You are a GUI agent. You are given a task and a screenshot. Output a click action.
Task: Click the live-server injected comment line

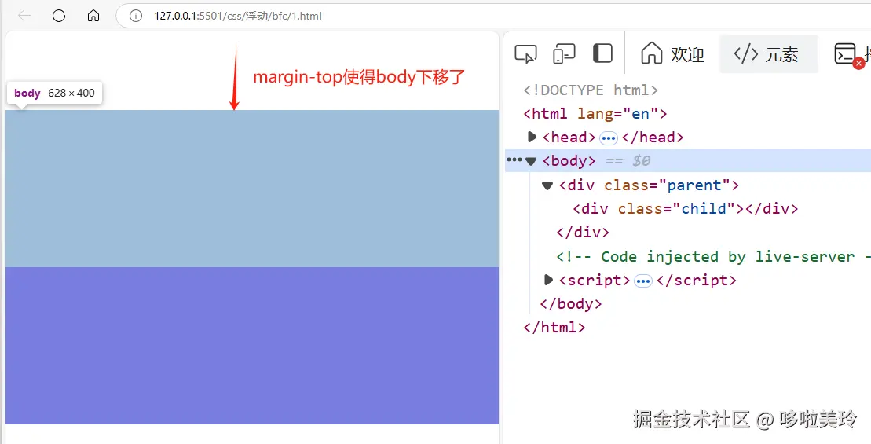pyautogui.click(x=713, y=256)
